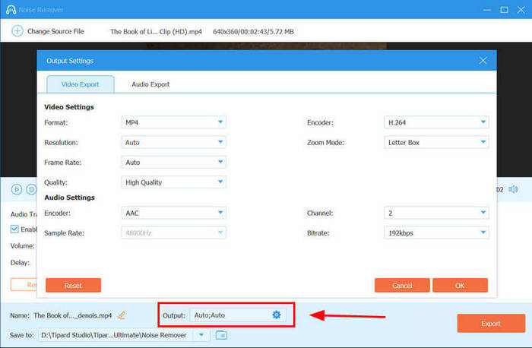
Task: Click the volume speaker icon
Action: click(x=513, y=189)
